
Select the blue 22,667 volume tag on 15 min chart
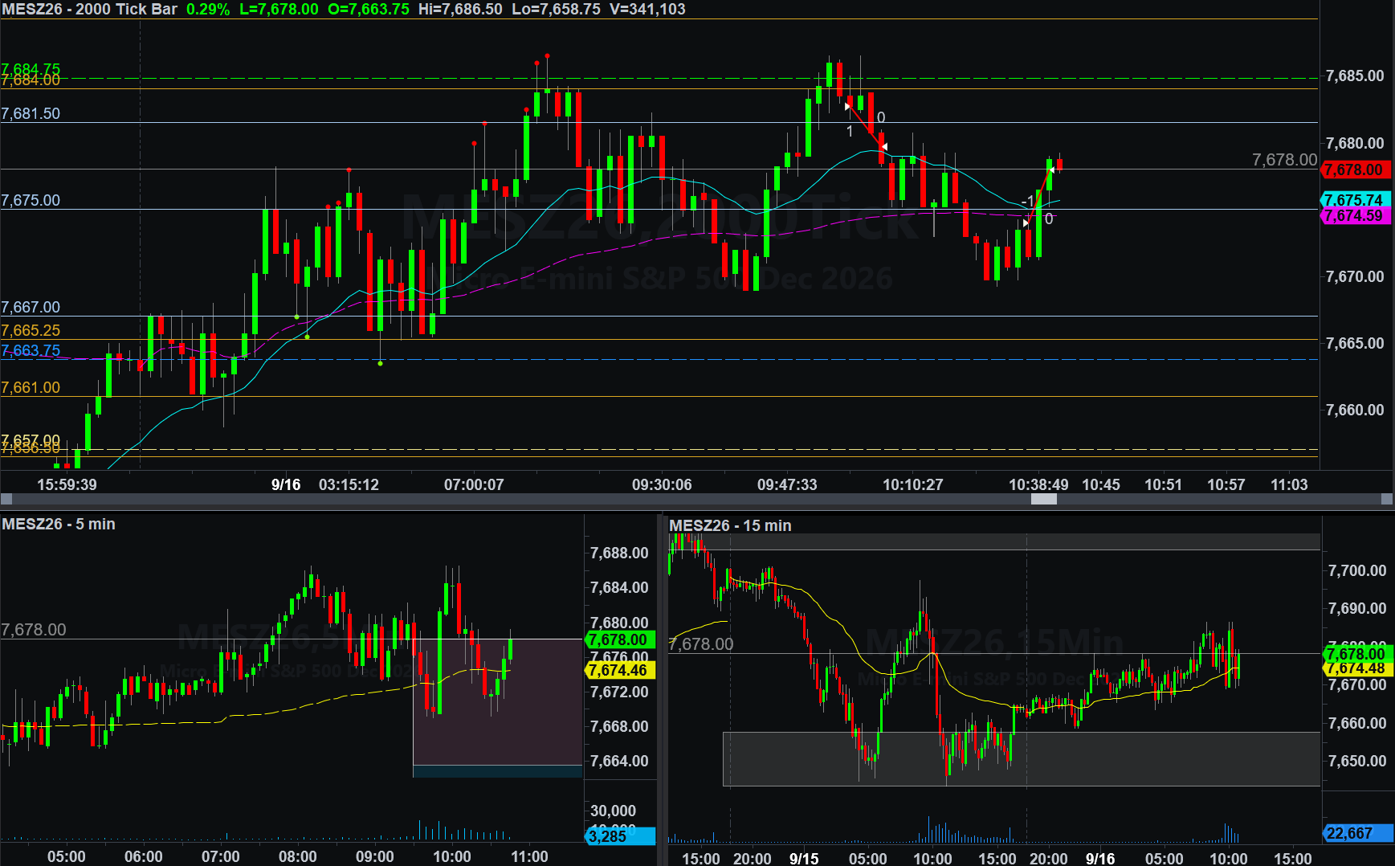1356,833
